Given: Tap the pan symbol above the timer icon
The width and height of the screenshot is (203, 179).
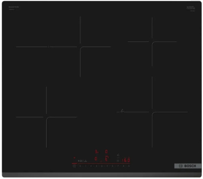Looking at the screenshot, I should (x=118, y=155).
